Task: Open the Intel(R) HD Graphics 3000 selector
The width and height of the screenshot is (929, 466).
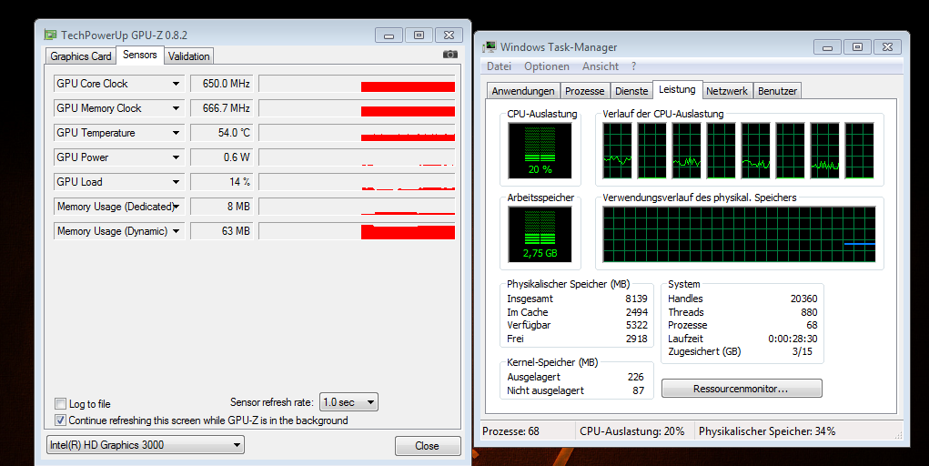Action: [x=146, y=445]
